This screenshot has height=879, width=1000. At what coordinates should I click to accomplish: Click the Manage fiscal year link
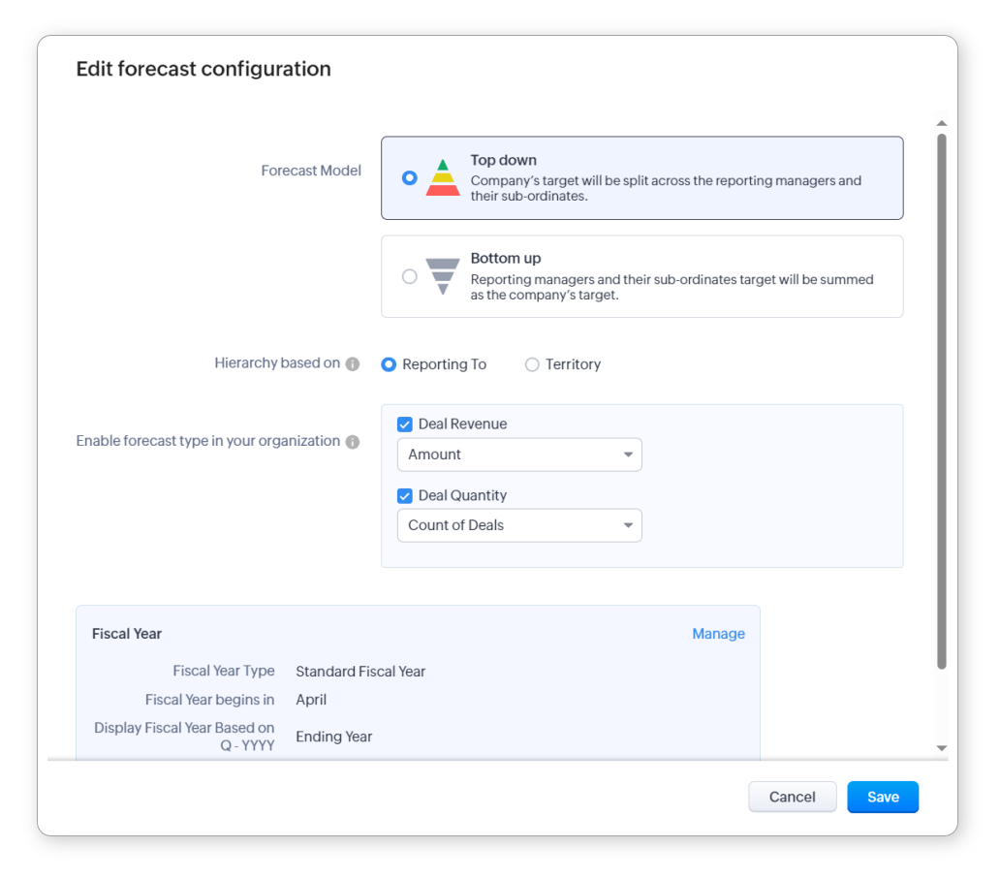tap(718, 634)
